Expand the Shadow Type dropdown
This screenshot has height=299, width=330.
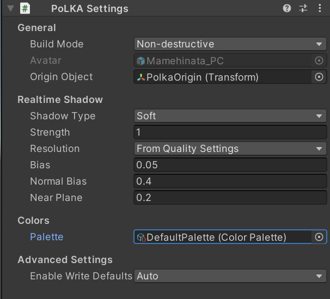coord(230,116)
